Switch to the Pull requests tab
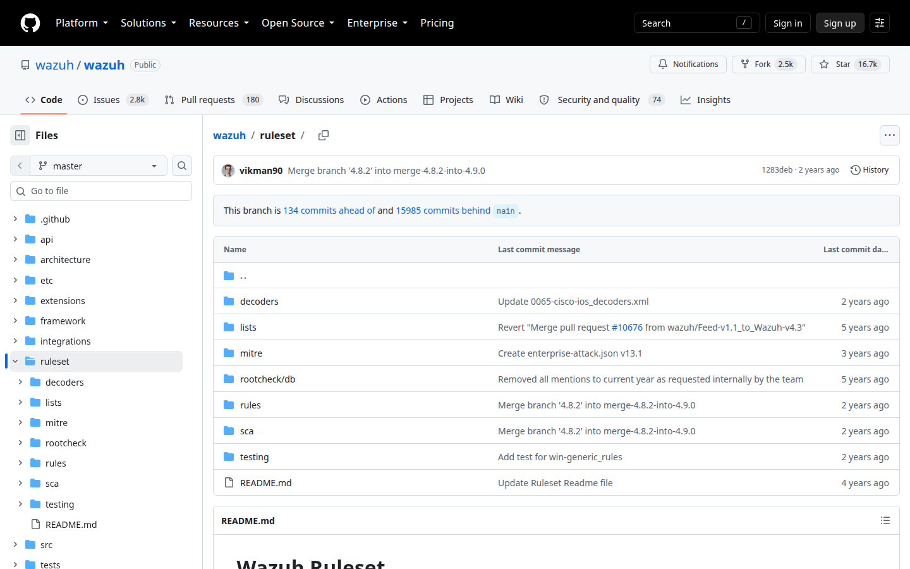The image size is (910, 569). coord(214,100)
